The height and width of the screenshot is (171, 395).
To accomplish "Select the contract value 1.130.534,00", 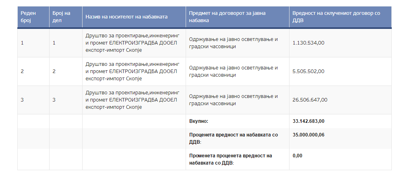I will click(x=308, y=43).
